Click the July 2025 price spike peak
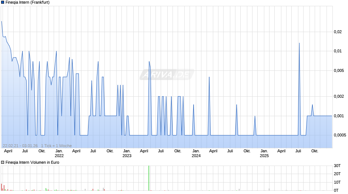Image resolution: width=348 pixels, height=194 pixels. tap(299, 43)
